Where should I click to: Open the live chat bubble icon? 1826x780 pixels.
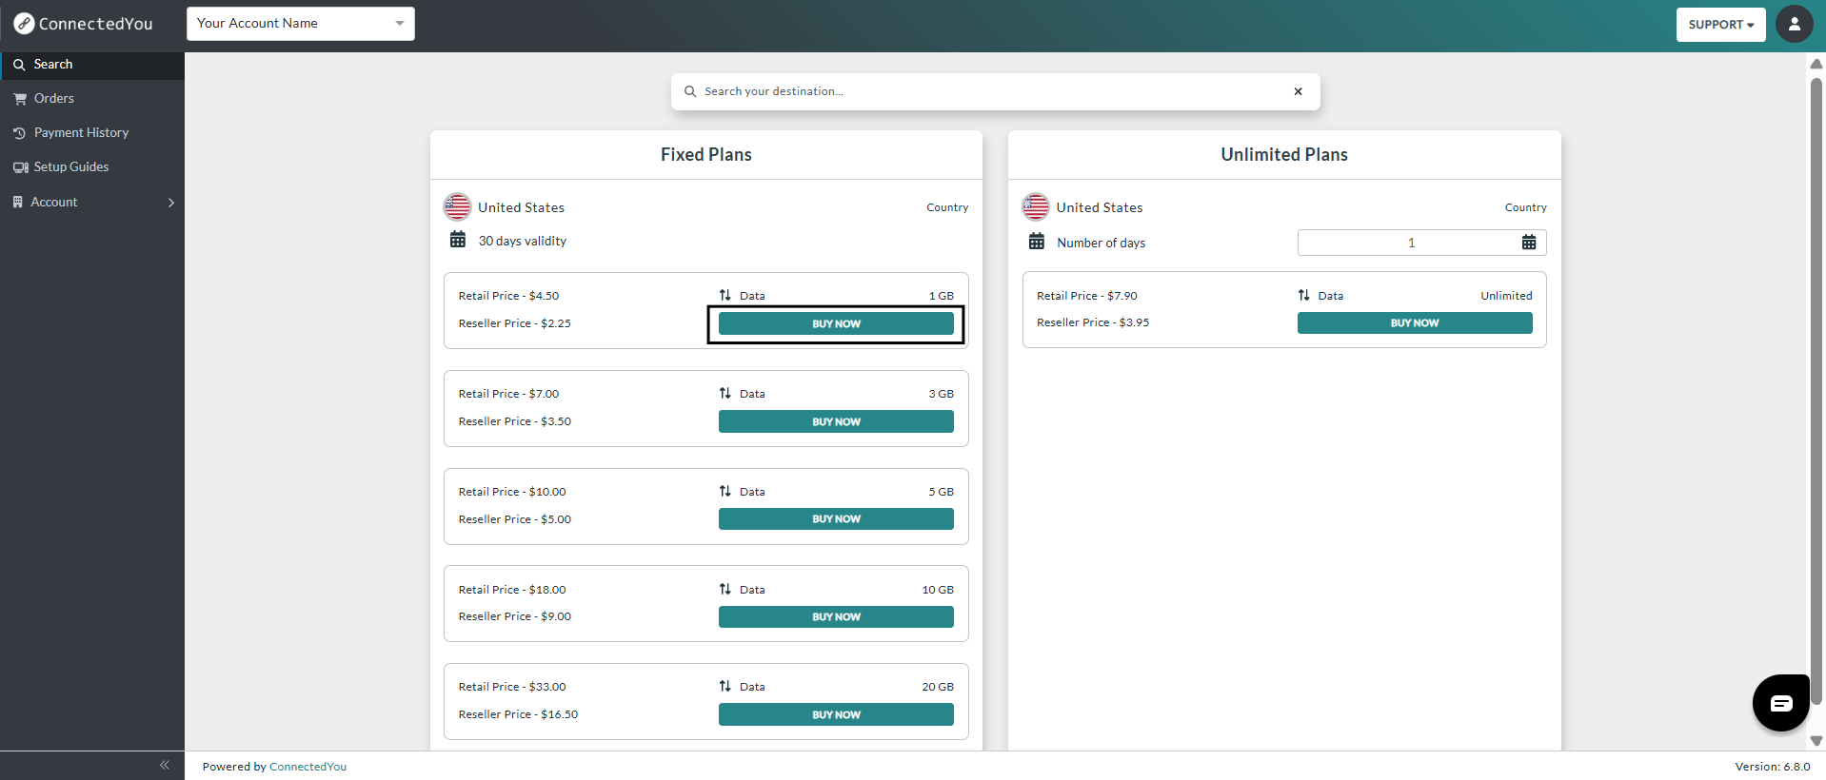(x=1780, y=703)
